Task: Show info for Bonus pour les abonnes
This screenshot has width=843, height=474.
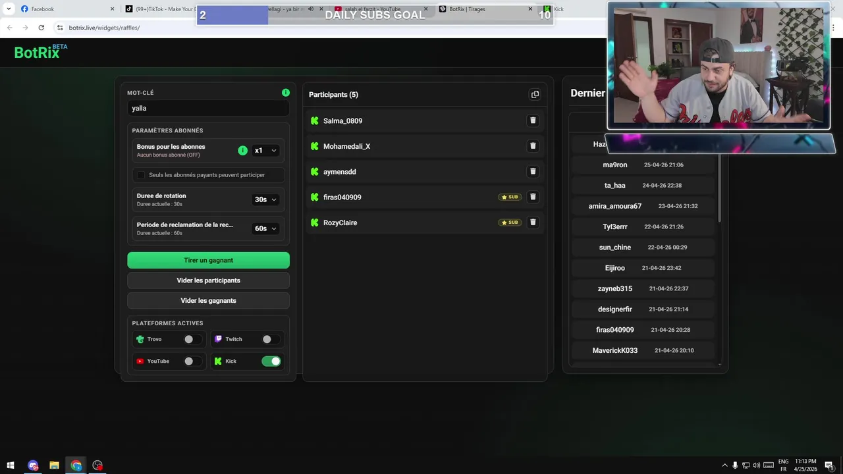Action: [242, 151]
